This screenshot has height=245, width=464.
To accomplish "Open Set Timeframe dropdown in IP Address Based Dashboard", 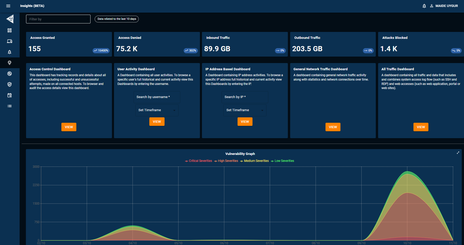I will (x=245, y=110).
